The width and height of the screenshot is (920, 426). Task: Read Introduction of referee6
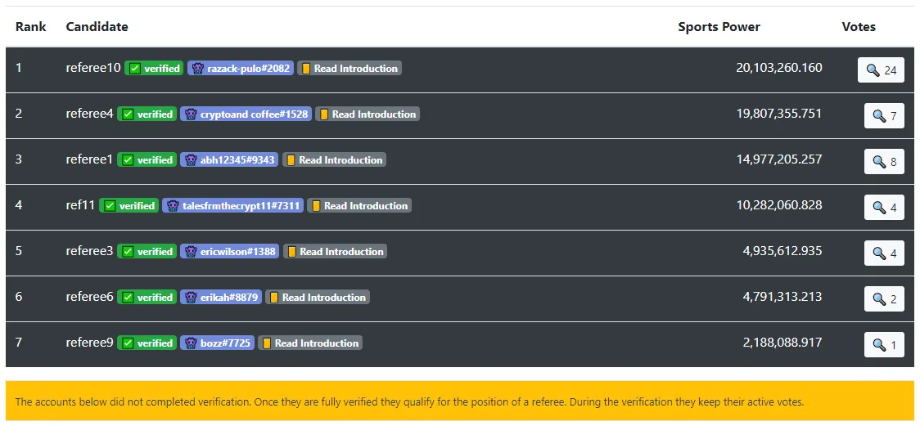[x=318, y=297]
